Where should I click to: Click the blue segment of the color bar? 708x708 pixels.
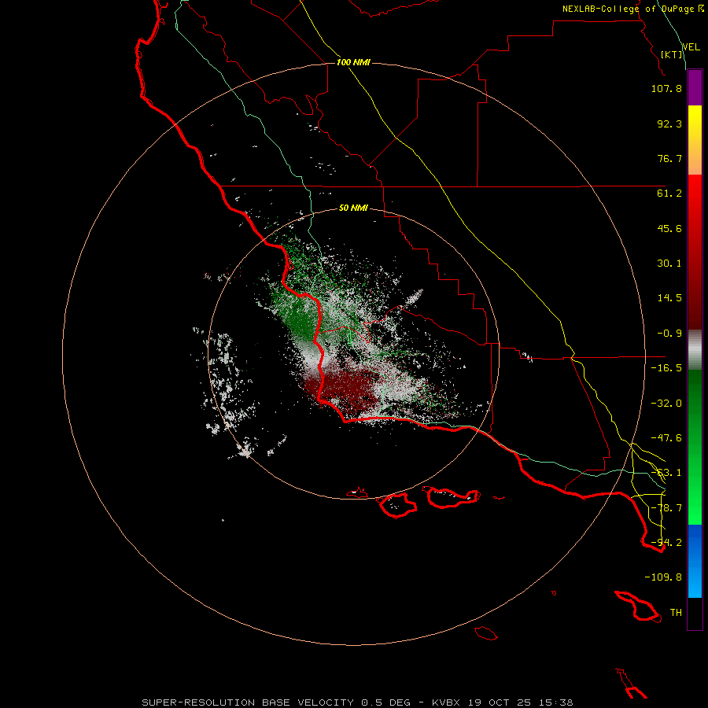point(695,561)
